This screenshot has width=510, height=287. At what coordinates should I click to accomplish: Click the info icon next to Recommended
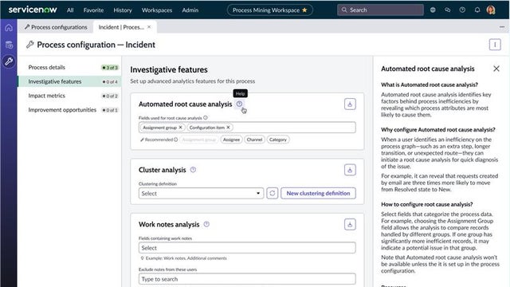[x=175, y=140]
